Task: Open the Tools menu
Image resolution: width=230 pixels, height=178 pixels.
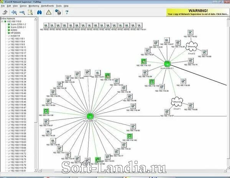Action: 59,6
